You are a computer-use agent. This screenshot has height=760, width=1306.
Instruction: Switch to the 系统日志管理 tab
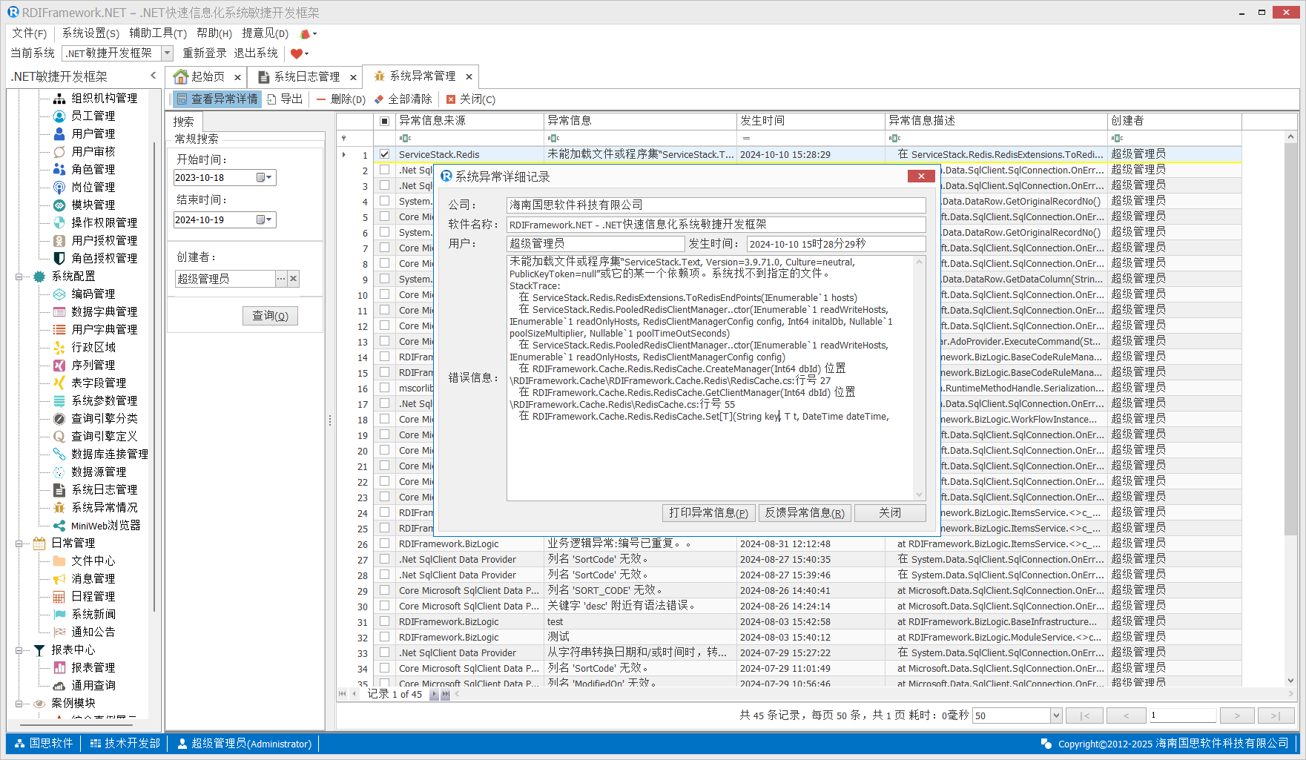point(306,77)
